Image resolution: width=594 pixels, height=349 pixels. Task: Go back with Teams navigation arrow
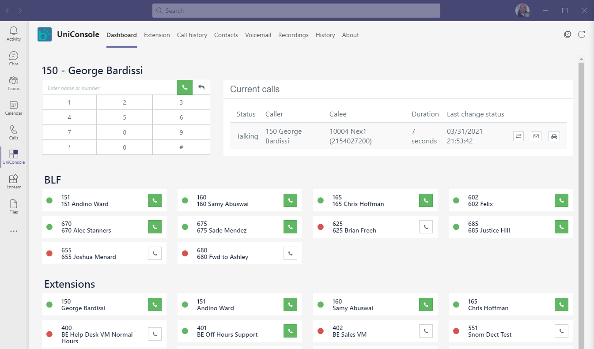click(8, 11)
